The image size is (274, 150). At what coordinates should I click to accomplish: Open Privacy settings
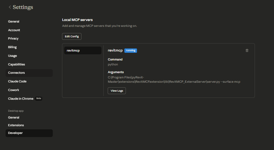pyautogui.click(x=13, y=39)
